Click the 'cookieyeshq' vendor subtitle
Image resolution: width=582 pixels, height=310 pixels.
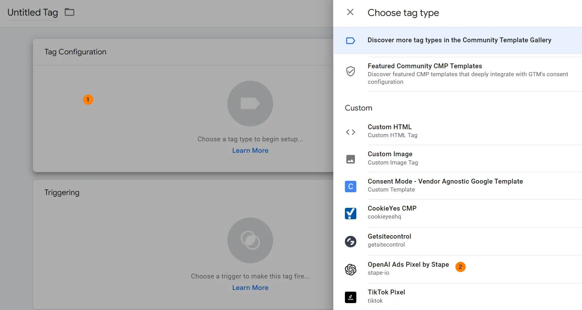384,216
